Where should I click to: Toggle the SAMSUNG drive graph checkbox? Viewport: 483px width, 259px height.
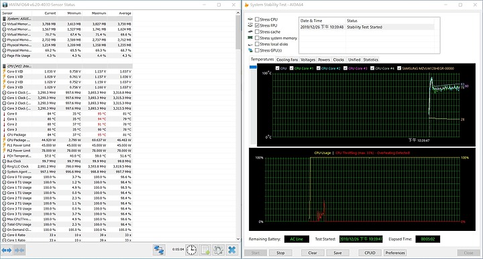point(399,68)
